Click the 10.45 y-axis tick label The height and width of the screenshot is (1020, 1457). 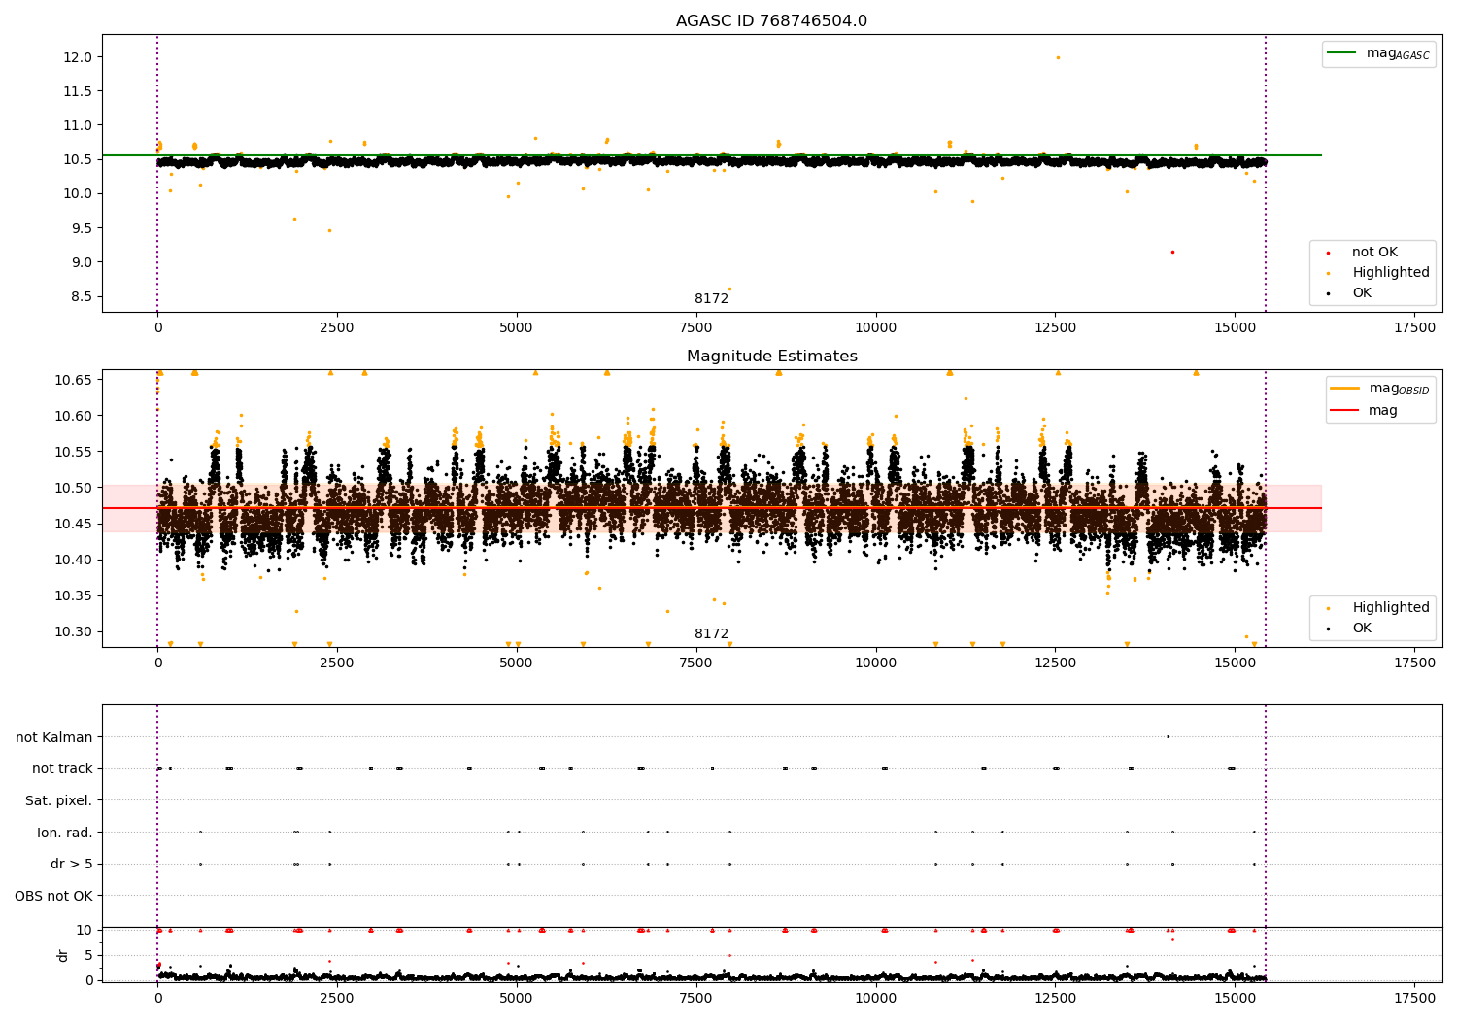click(x=74, y=524)
